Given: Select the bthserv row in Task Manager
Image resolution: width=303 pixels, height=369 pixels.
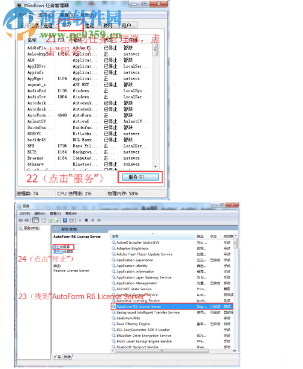Looking at the screenshot, I should point(89,164).
